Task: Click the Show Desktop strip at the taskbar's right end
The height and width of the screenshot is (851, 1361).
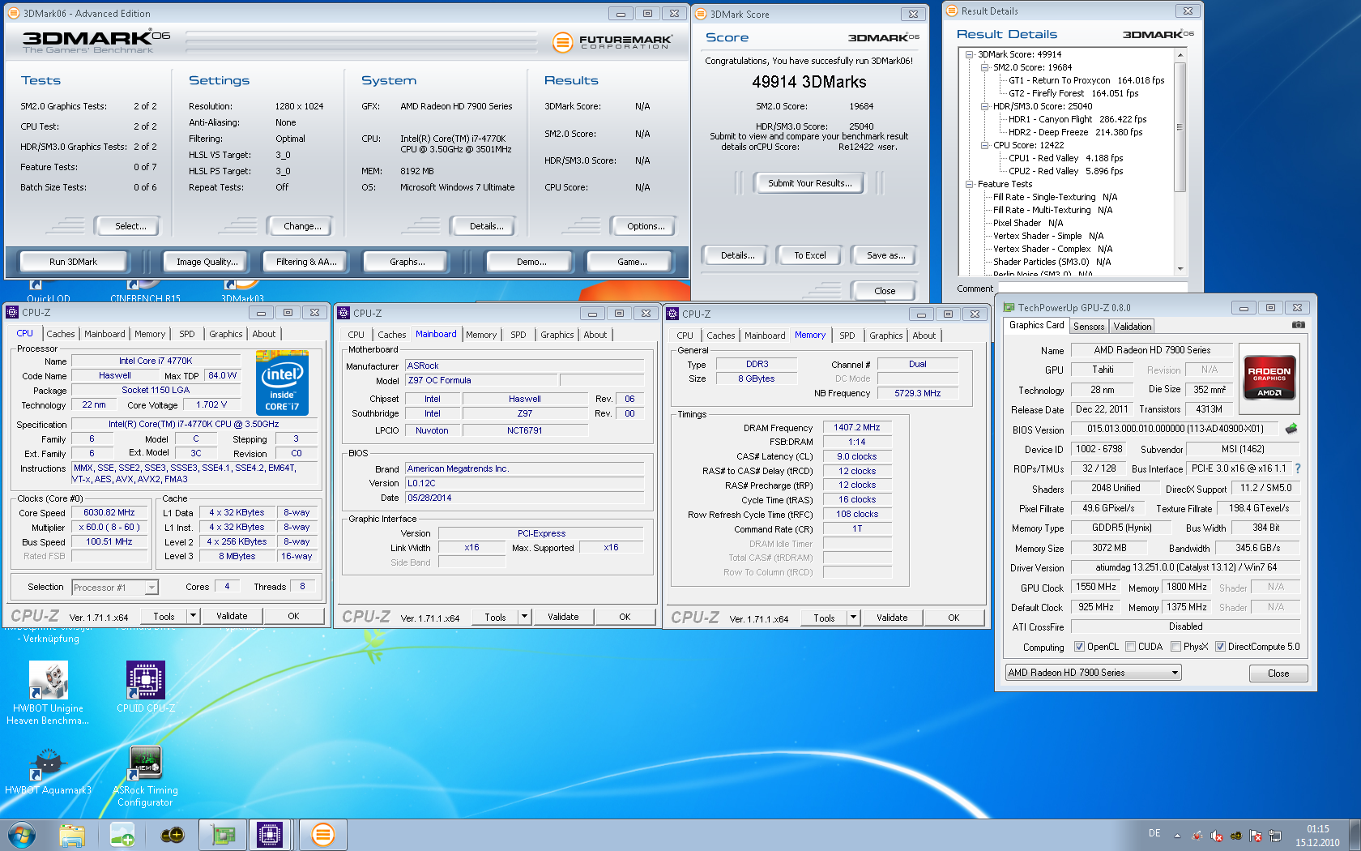Action: click(1355, 835)
